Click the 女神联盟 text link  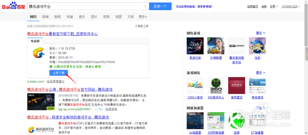tap(216, 58)
